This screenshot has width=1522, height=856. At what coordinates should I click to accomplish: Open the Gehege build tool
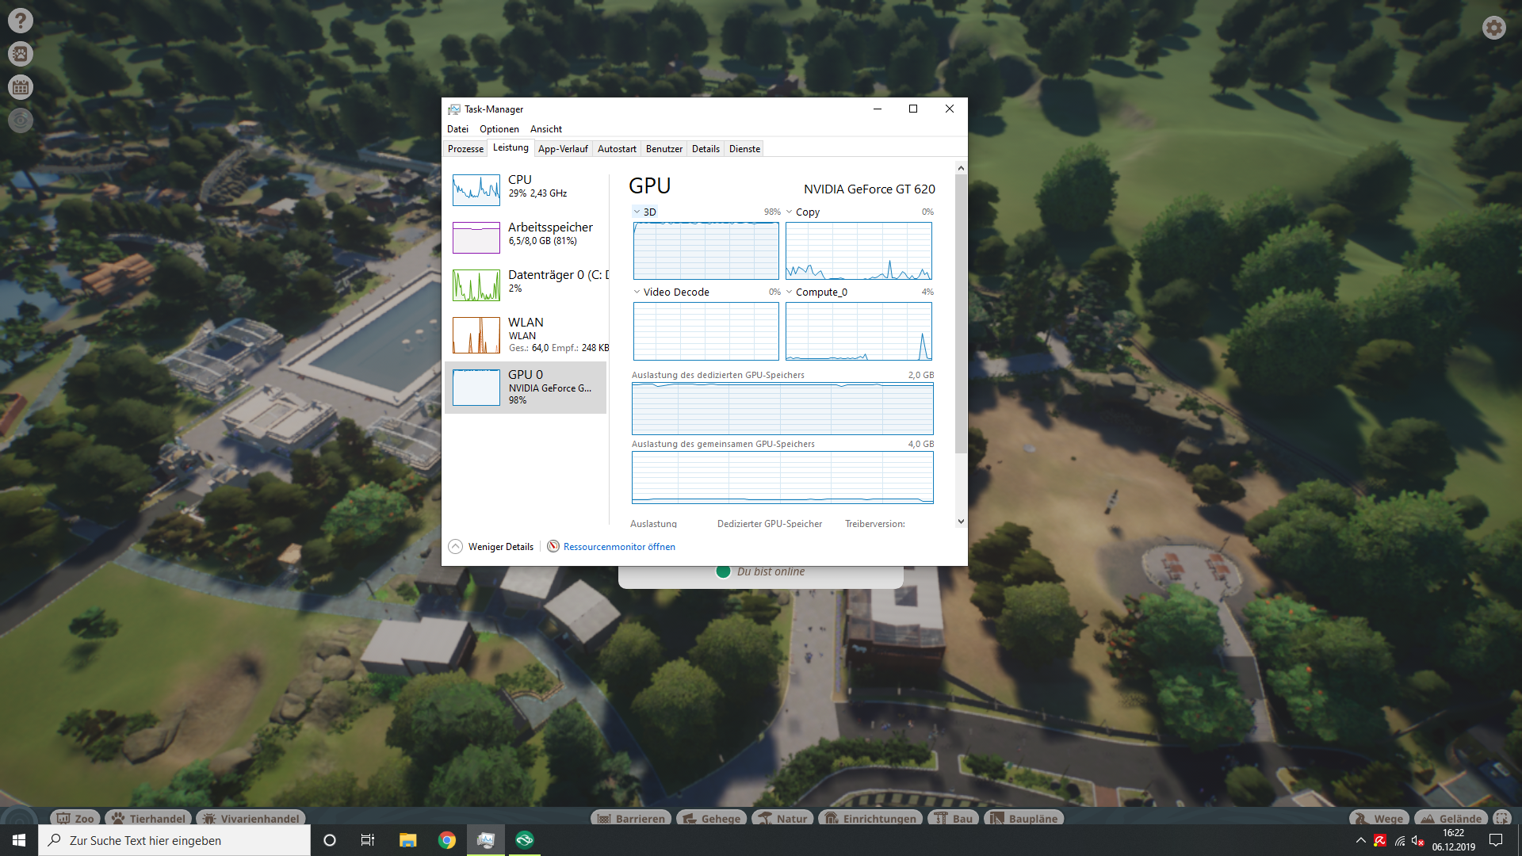711,819
